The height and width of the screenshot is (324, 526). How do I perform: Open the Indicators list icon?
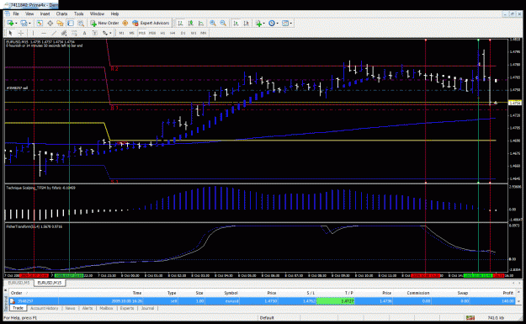pyautogui.click(x=258, y=24)
